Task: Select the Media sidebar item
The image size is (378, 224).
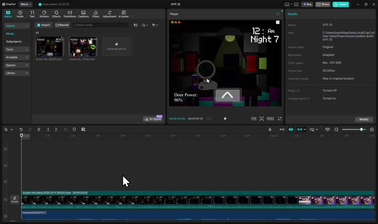Action: click(10, 34)
